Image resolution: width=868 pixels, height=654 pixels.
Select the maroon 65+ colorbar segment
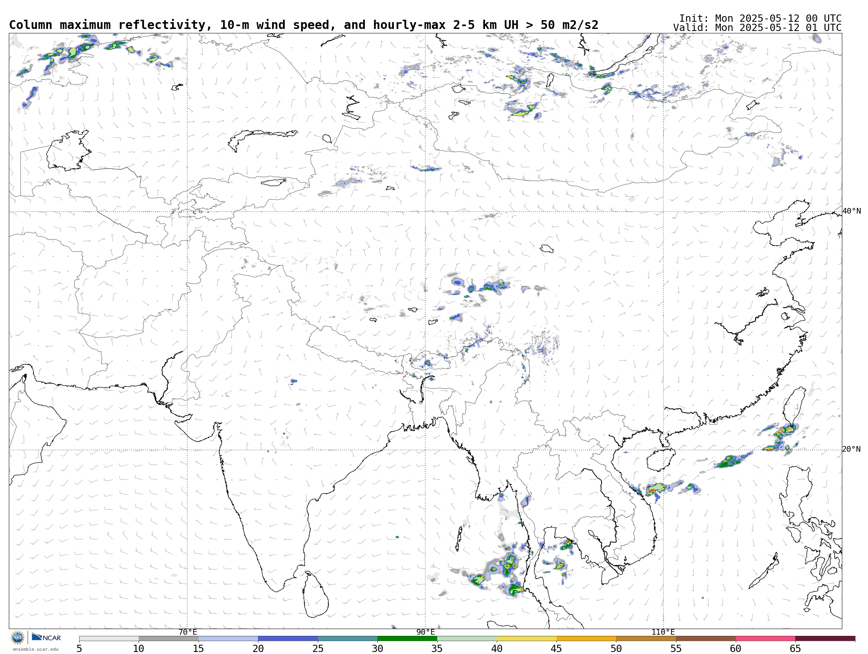click(x=825, y=639)
